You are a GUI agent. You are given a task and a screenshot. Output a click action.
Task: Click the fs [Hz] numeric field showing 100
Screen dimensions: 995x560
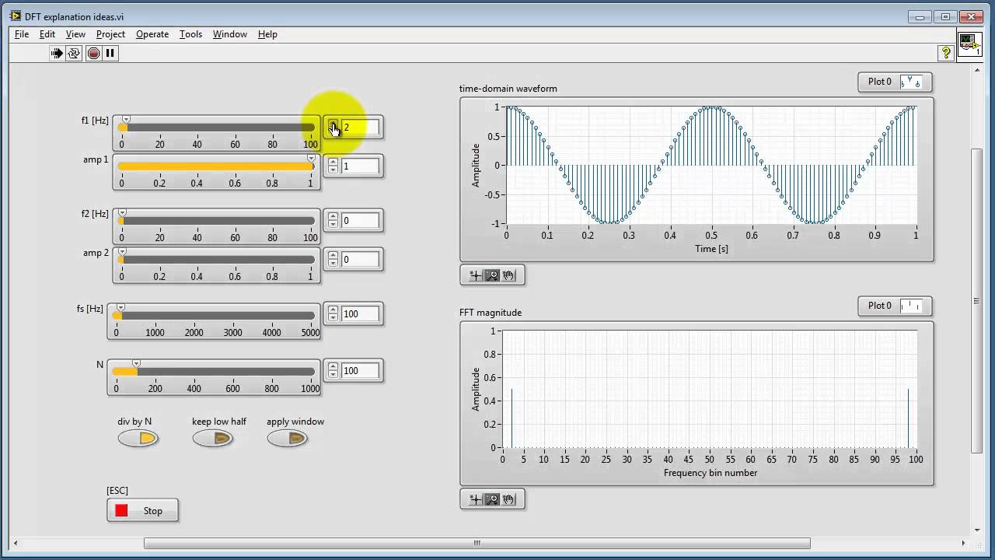[360, 314]
